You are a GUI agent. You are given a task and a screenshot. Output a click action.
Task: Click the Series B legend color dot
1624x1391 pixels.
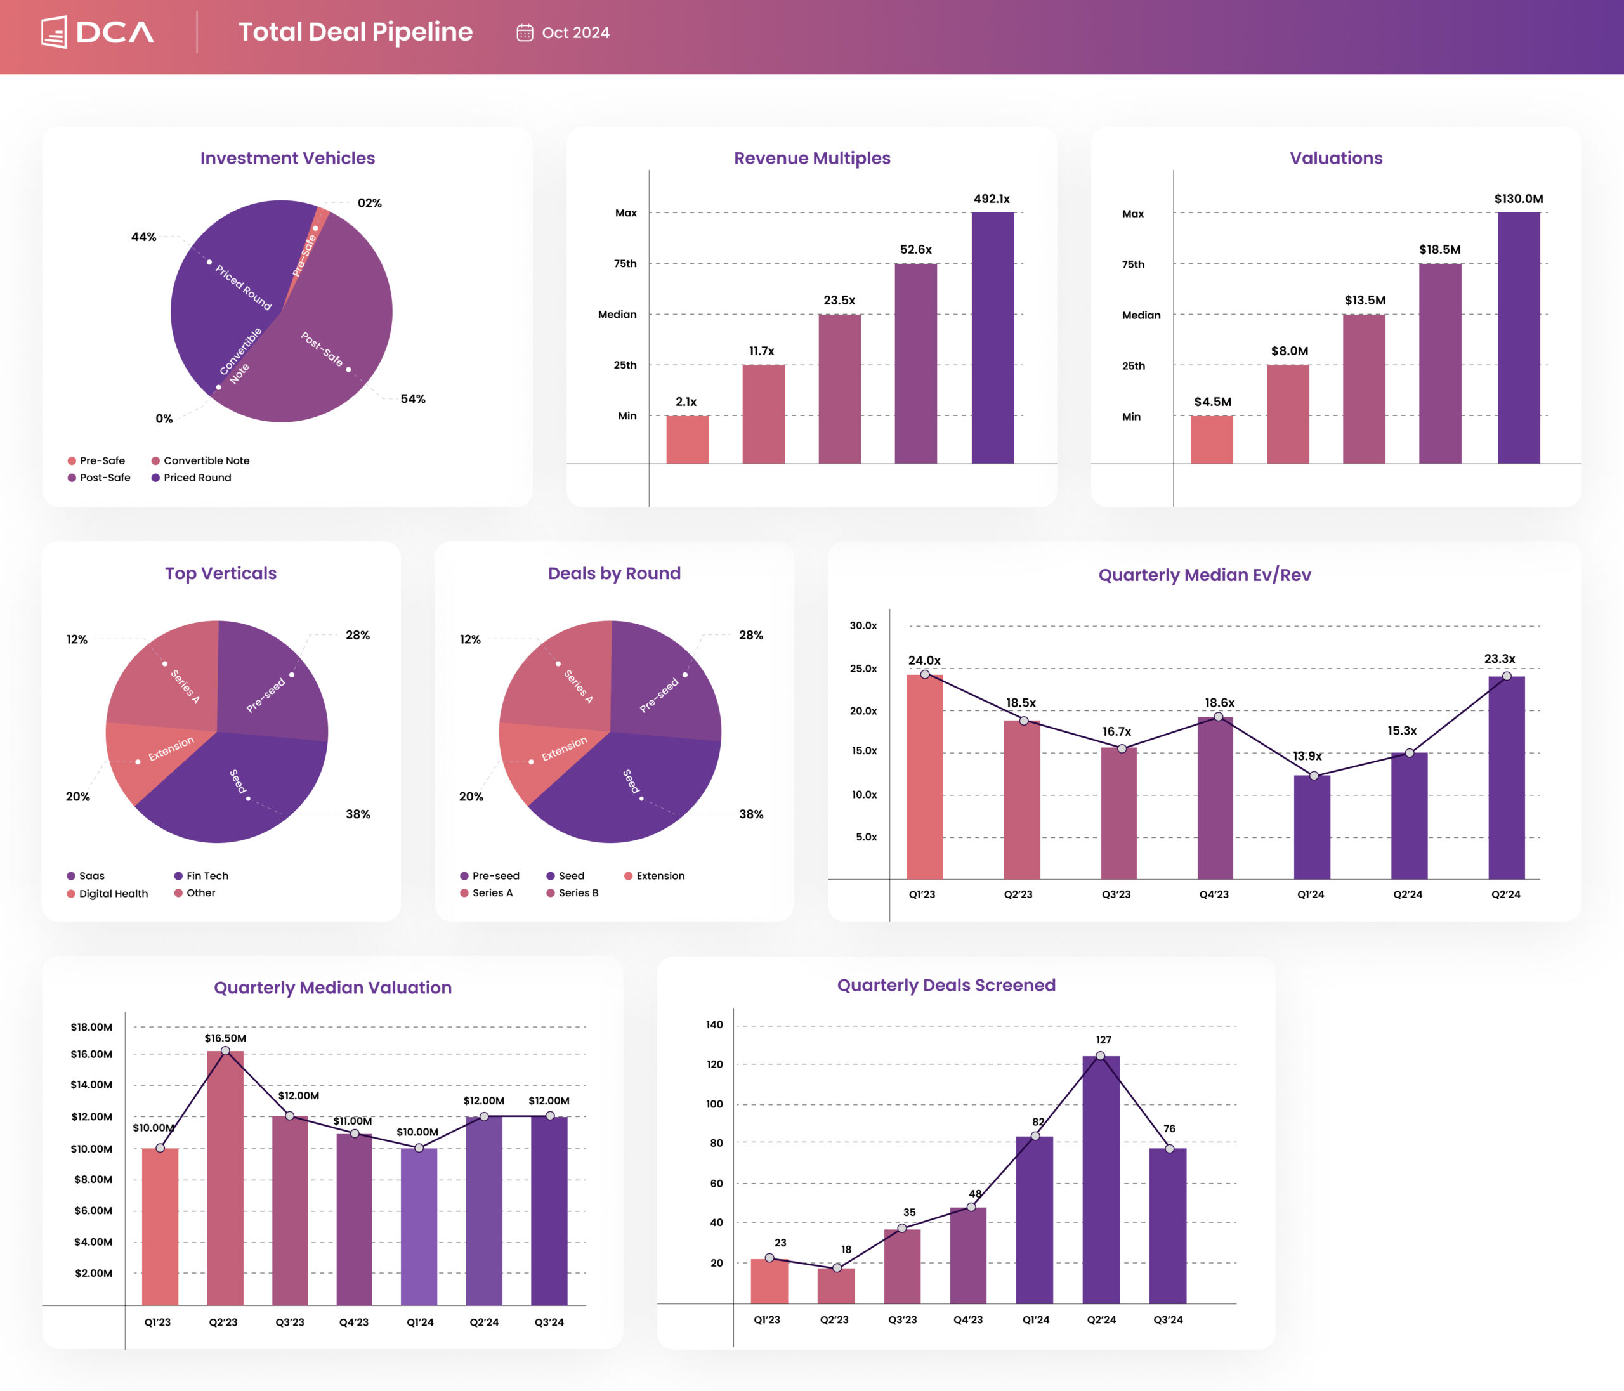(551, 892)
